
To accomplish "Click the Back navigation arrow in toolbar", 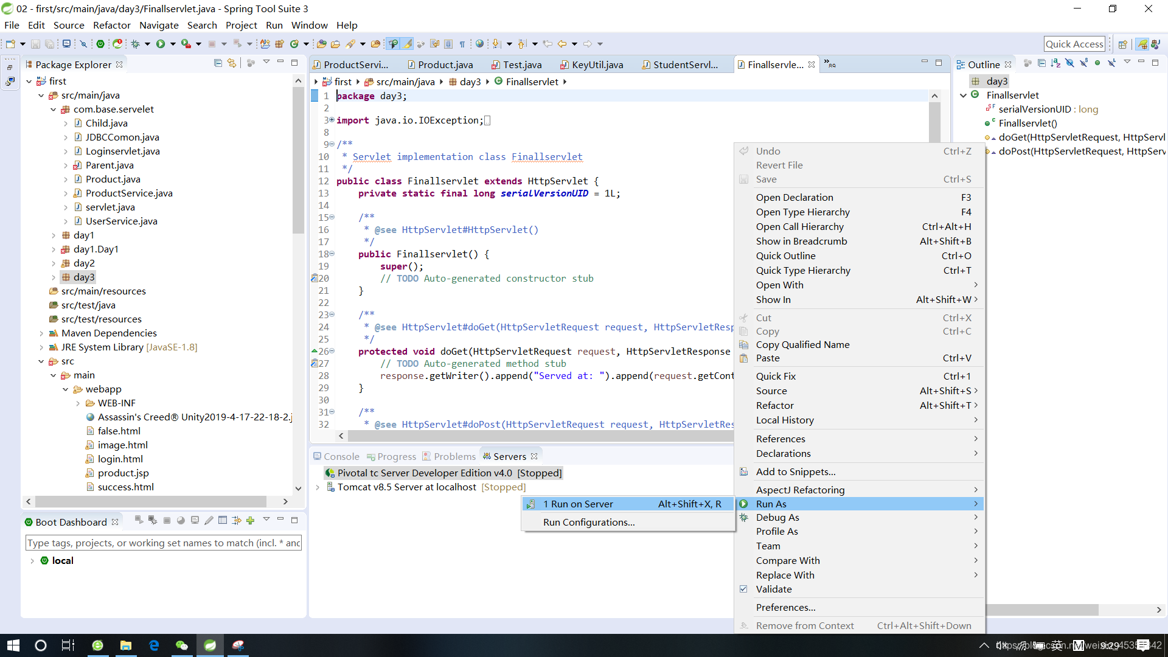I will coord(562,44).
